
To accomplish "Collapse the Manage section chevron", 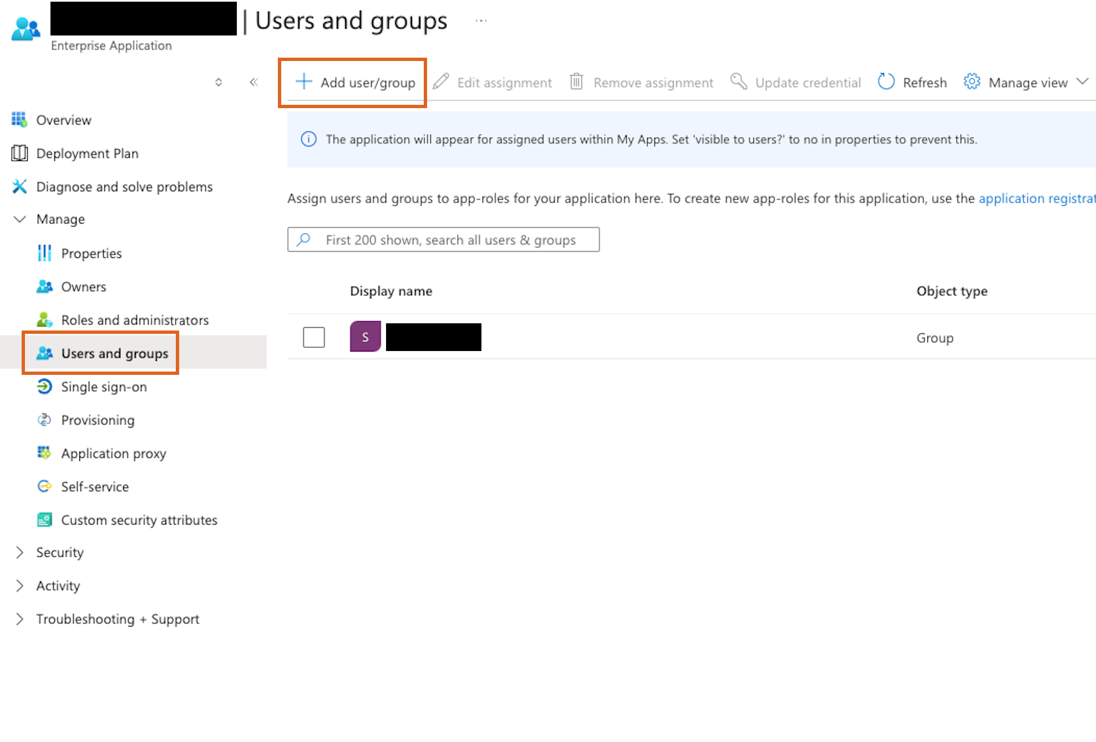I will (x=19, y=219).
